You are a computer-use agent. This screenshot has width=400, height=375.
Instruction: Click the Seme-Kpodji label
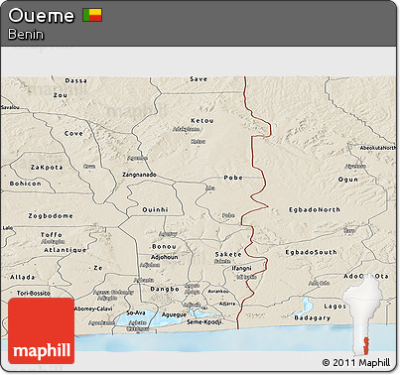click(204, 322)
